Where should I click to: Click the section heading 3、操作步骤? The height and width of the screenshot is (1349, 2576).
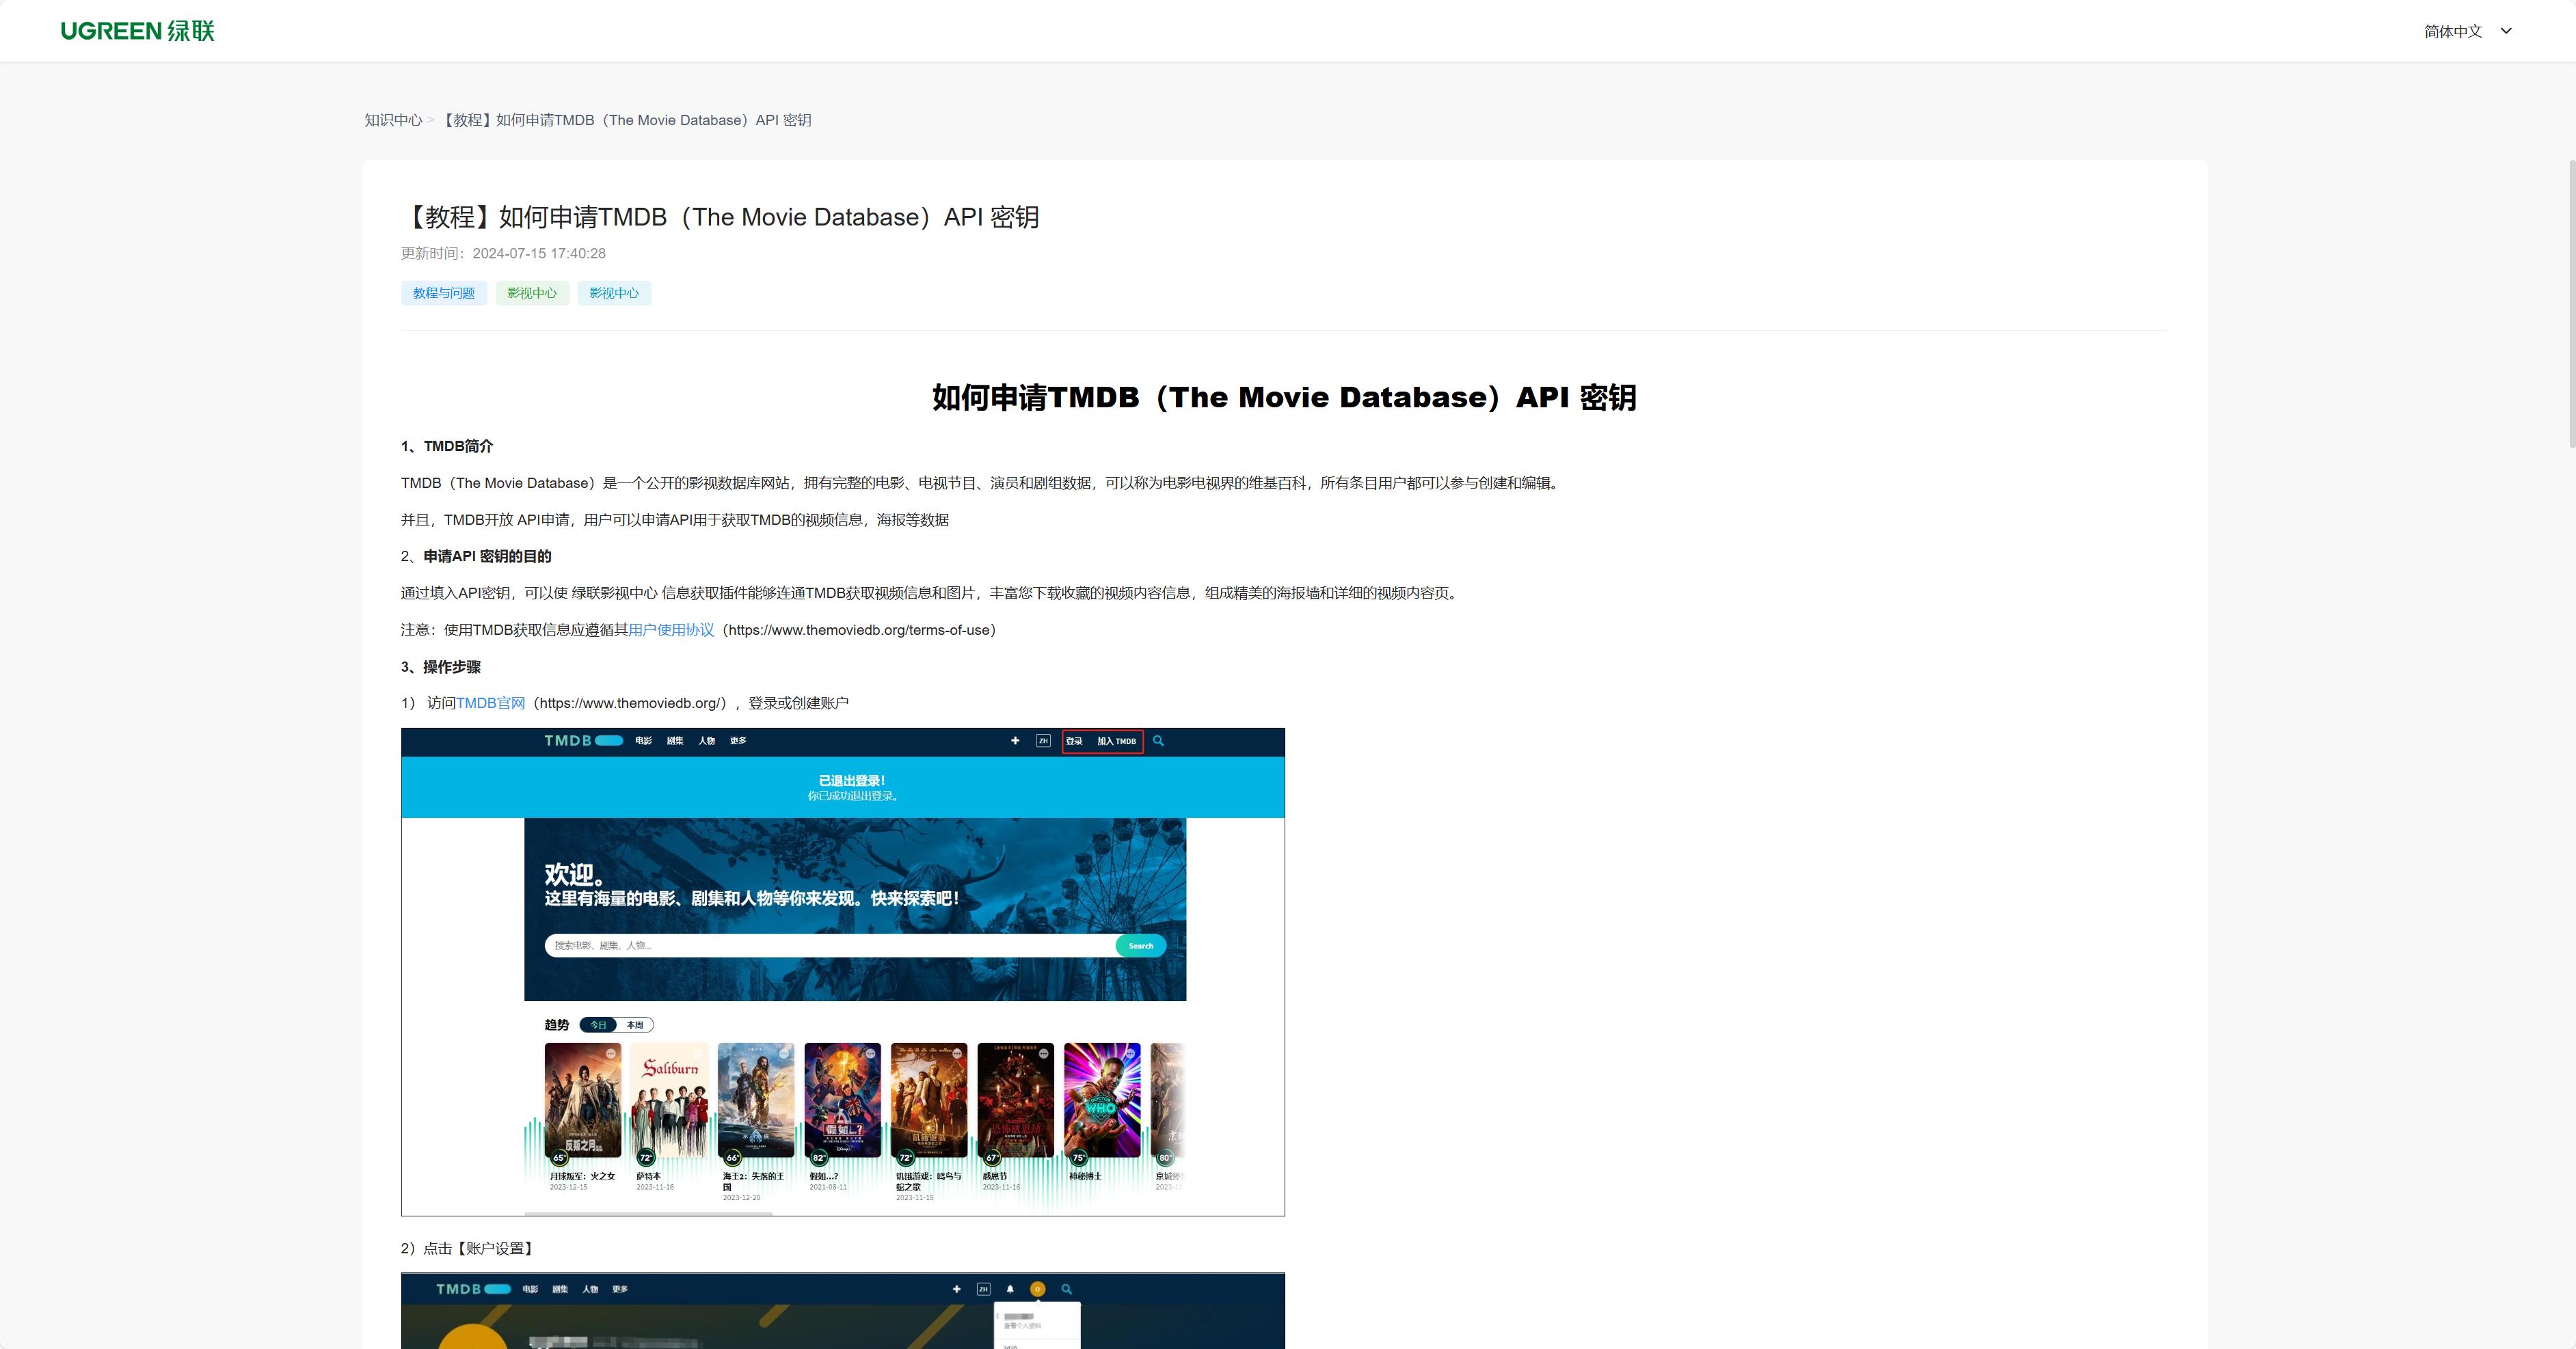[x=441, y=666]
